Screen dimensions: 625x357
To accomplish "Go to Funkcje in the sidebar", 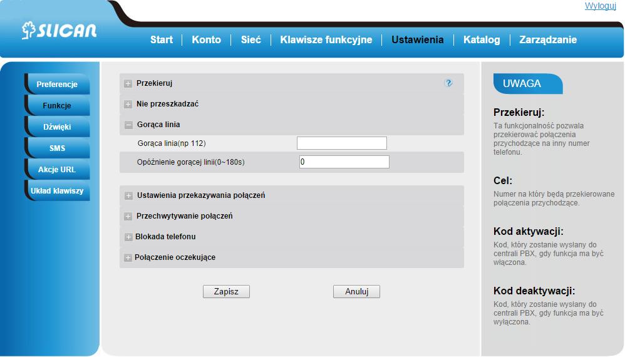I will [x=57, y=106].
